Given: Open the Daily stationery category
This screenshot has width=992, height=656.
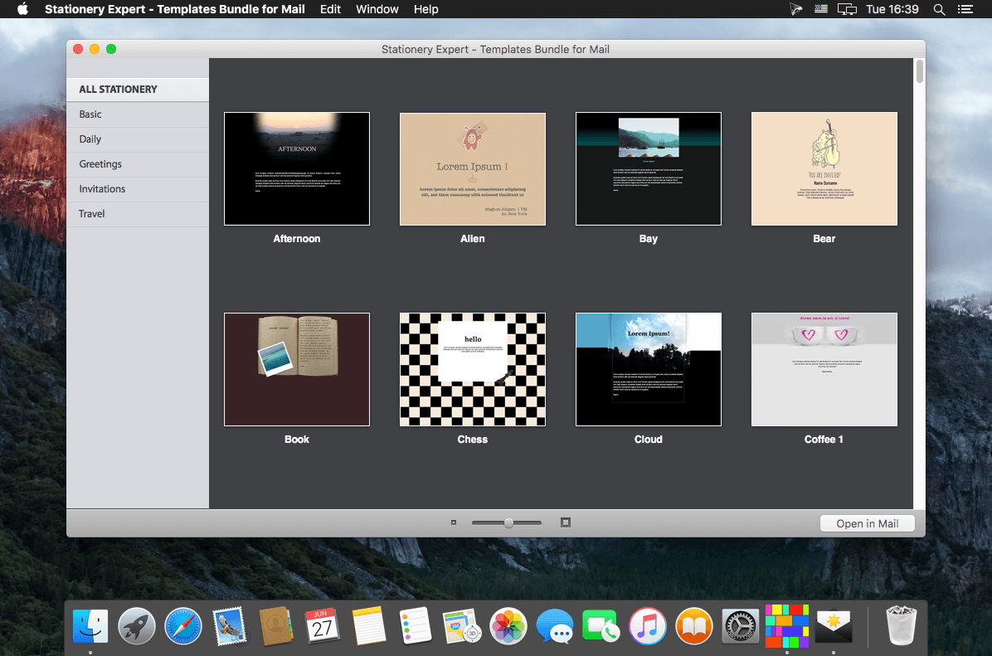Looking at the screenshot, I should click(x=138, y=139).
